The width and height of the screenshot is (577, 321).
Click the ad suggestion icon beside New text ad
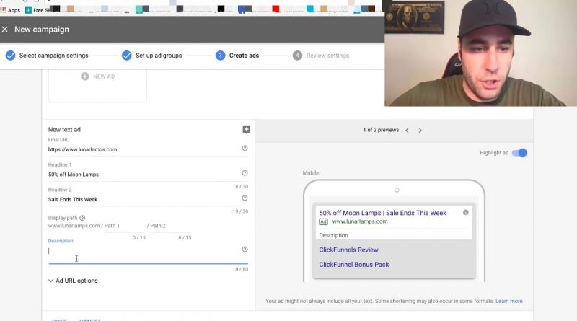(x=246, y=130)
